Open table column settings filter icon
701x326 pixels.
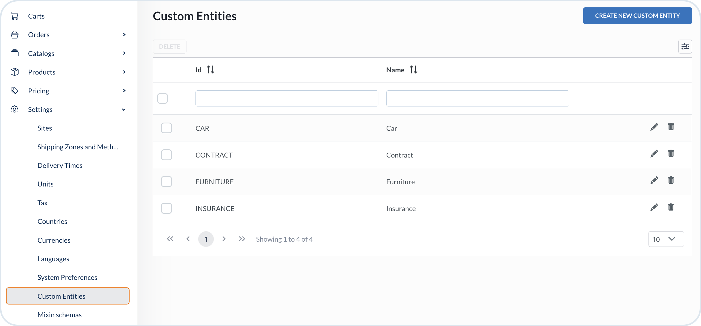(x=685, y=46)
